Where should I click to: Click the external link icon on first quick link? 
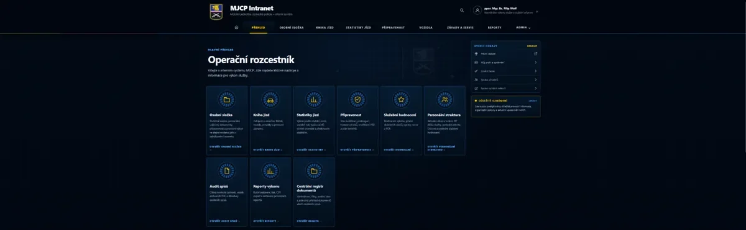(535, 53)
